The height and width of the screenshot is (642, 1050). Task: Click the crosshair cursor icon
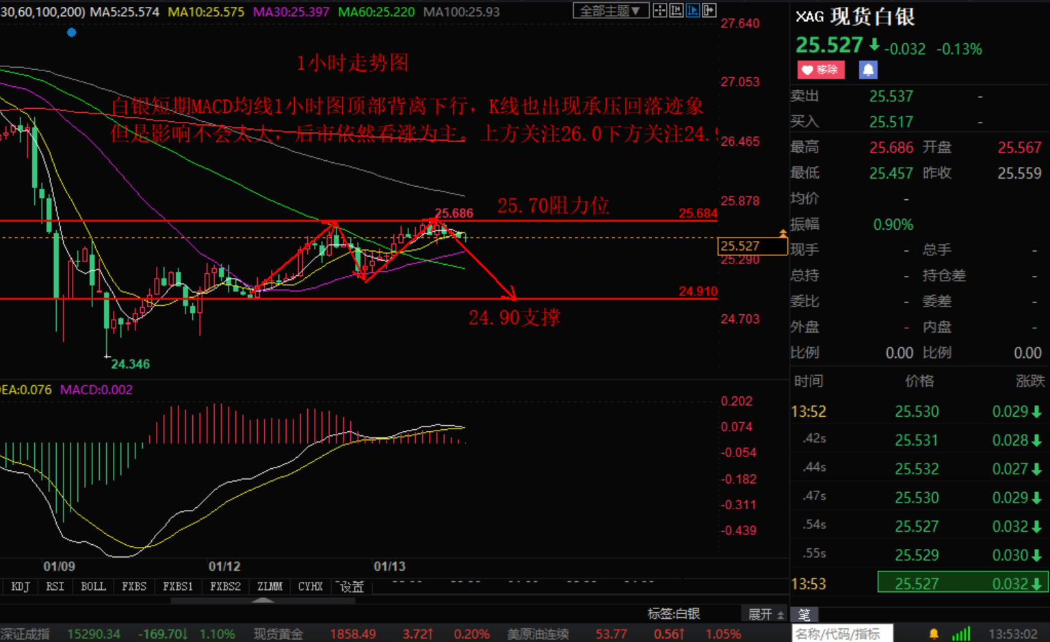[659, 10]
